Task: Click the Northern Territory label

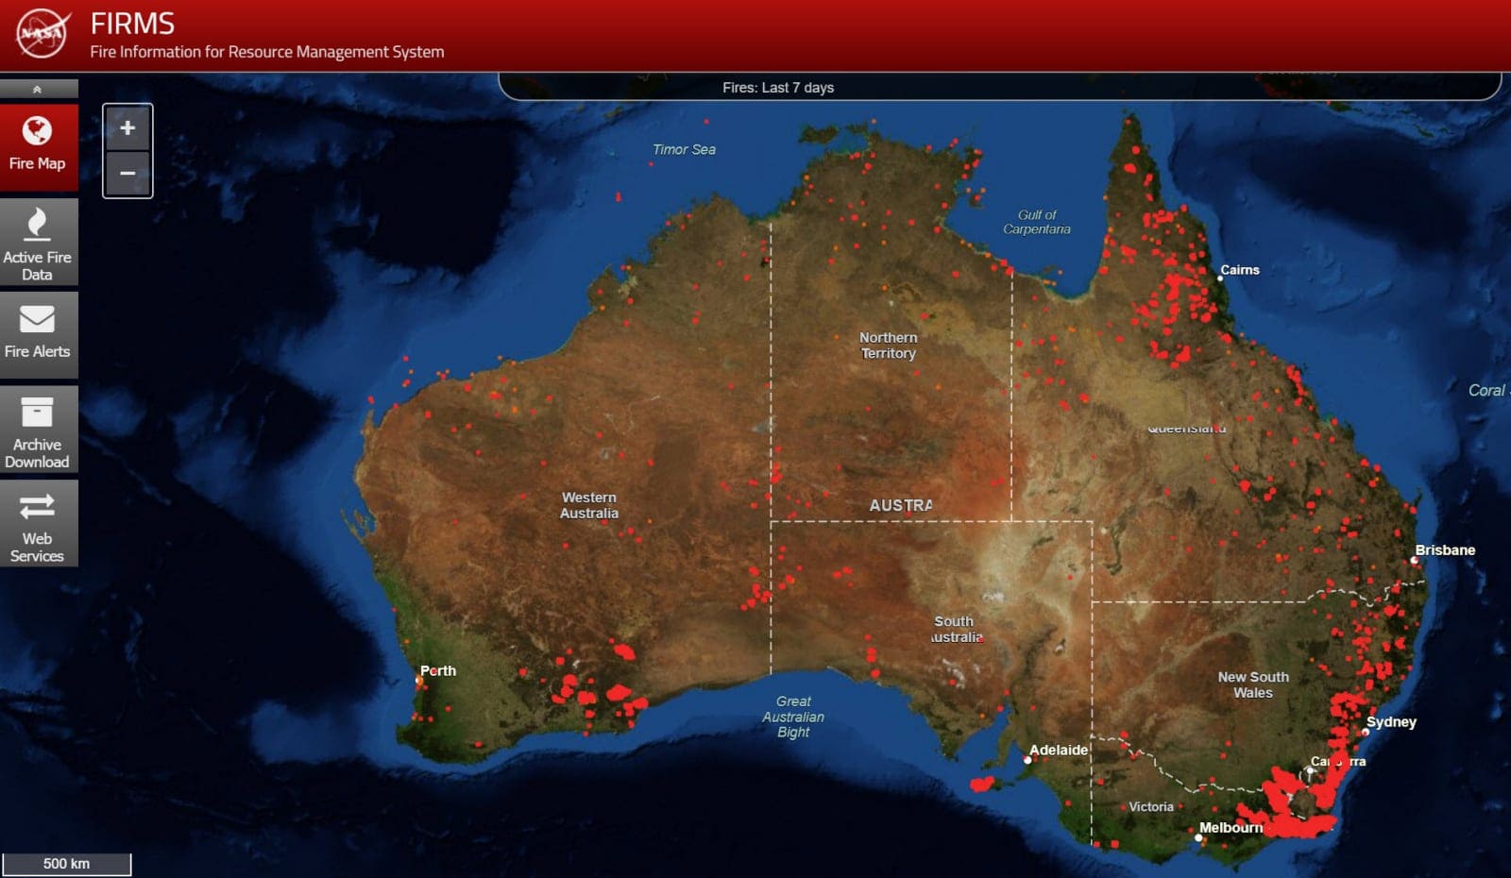Action: 889,346
